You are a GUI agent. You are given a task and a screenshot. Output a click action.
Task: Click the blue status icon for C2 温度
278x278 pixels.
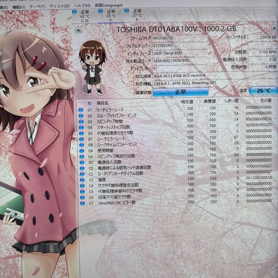[x=82, y=180]
